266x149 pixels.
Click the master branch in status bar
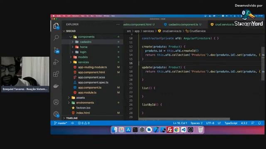(x=61, y=123)
